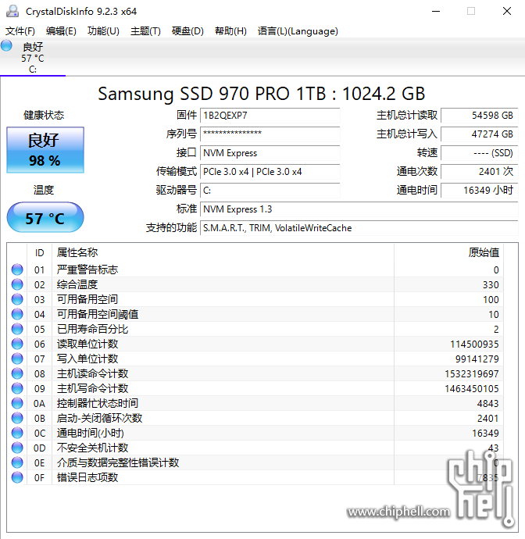This screenshot has width=525, height=539.
Task: Click the raw value 1532319697
Action: [472, 373]
